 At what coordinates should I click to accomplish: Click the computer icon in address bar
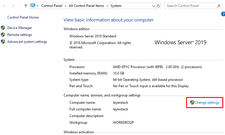(x=33, y=6)
